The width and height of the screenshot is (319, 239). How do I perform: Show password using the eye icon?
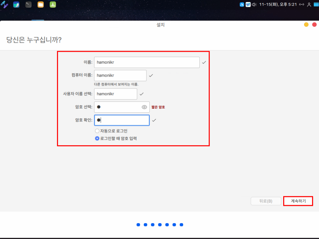point(144,107)
